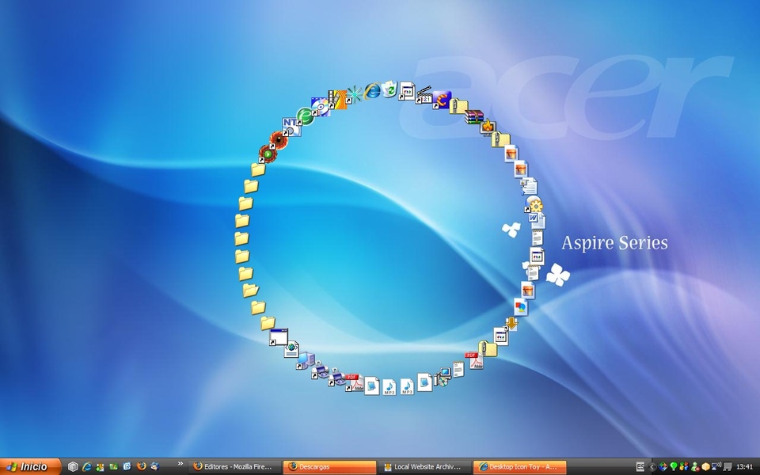Open the green e browser shortcut
Screen dimensions: 760x475
(305, 116)
